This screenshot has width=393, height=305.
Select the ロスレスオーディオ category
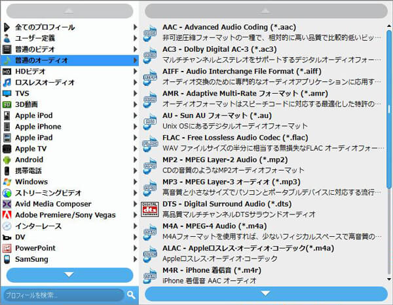69,83
